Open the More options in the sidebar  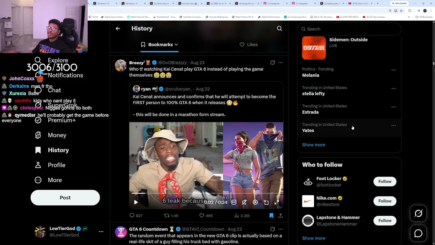click(x=48, y=180)
